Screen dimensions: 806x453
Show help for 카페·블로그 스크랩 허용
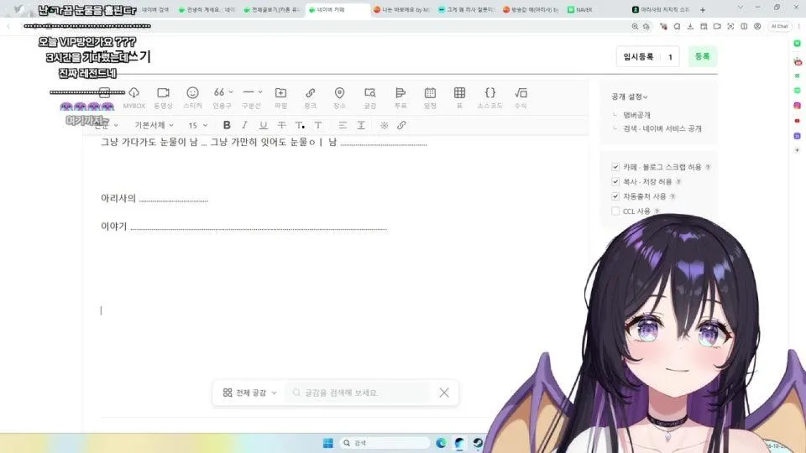coord(708,167)
